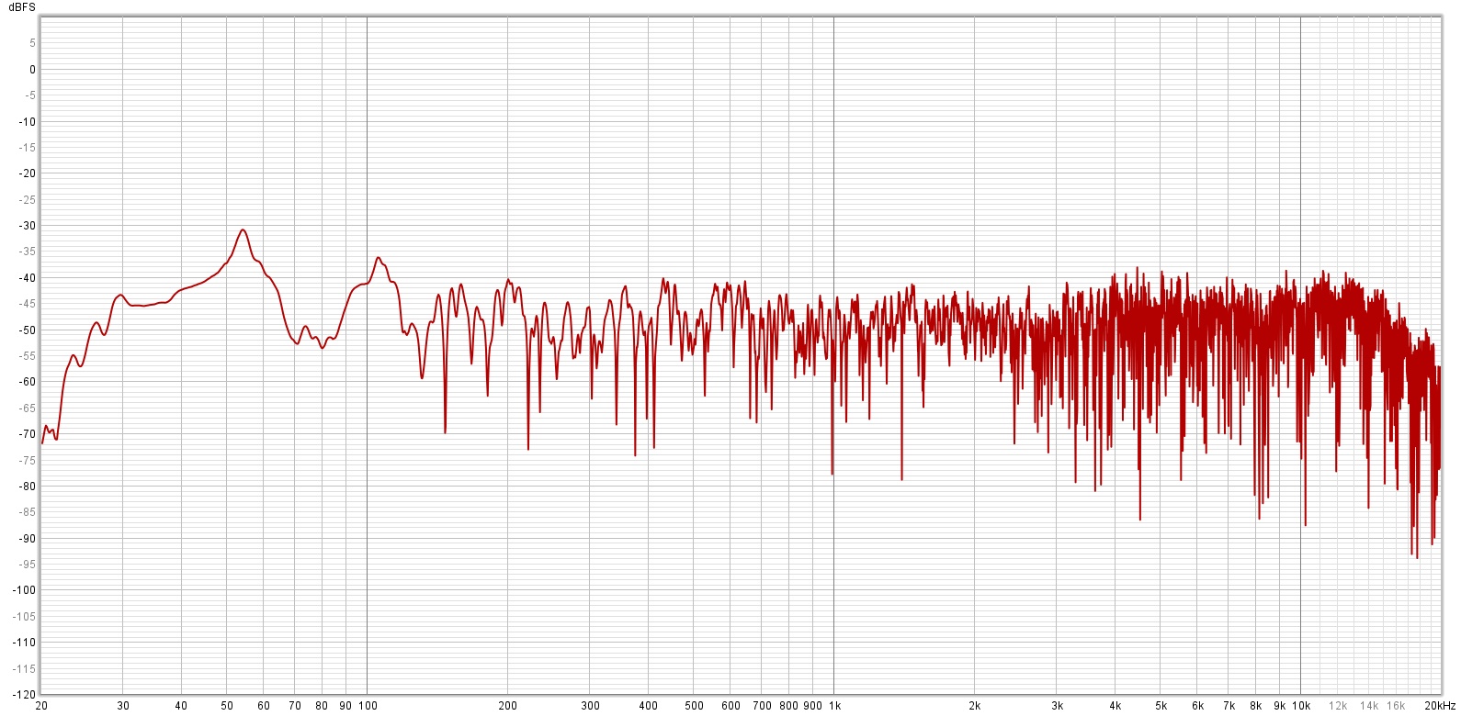Image resolution: width=1461 pixels, height=716 pixels.
Task: Click the -90 label on vertical axis
Action: coord(27,539)
